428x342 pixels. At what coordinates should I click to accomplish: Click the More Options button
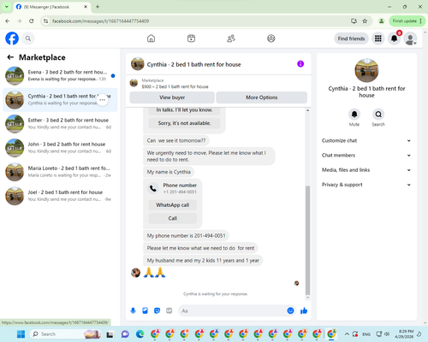261,97
